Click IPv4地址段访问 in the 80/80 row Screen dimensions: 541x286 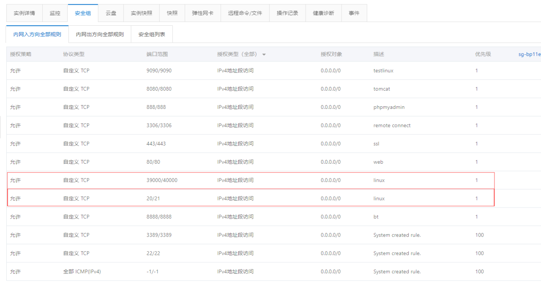pyautogui.click(x=235, y=162)
